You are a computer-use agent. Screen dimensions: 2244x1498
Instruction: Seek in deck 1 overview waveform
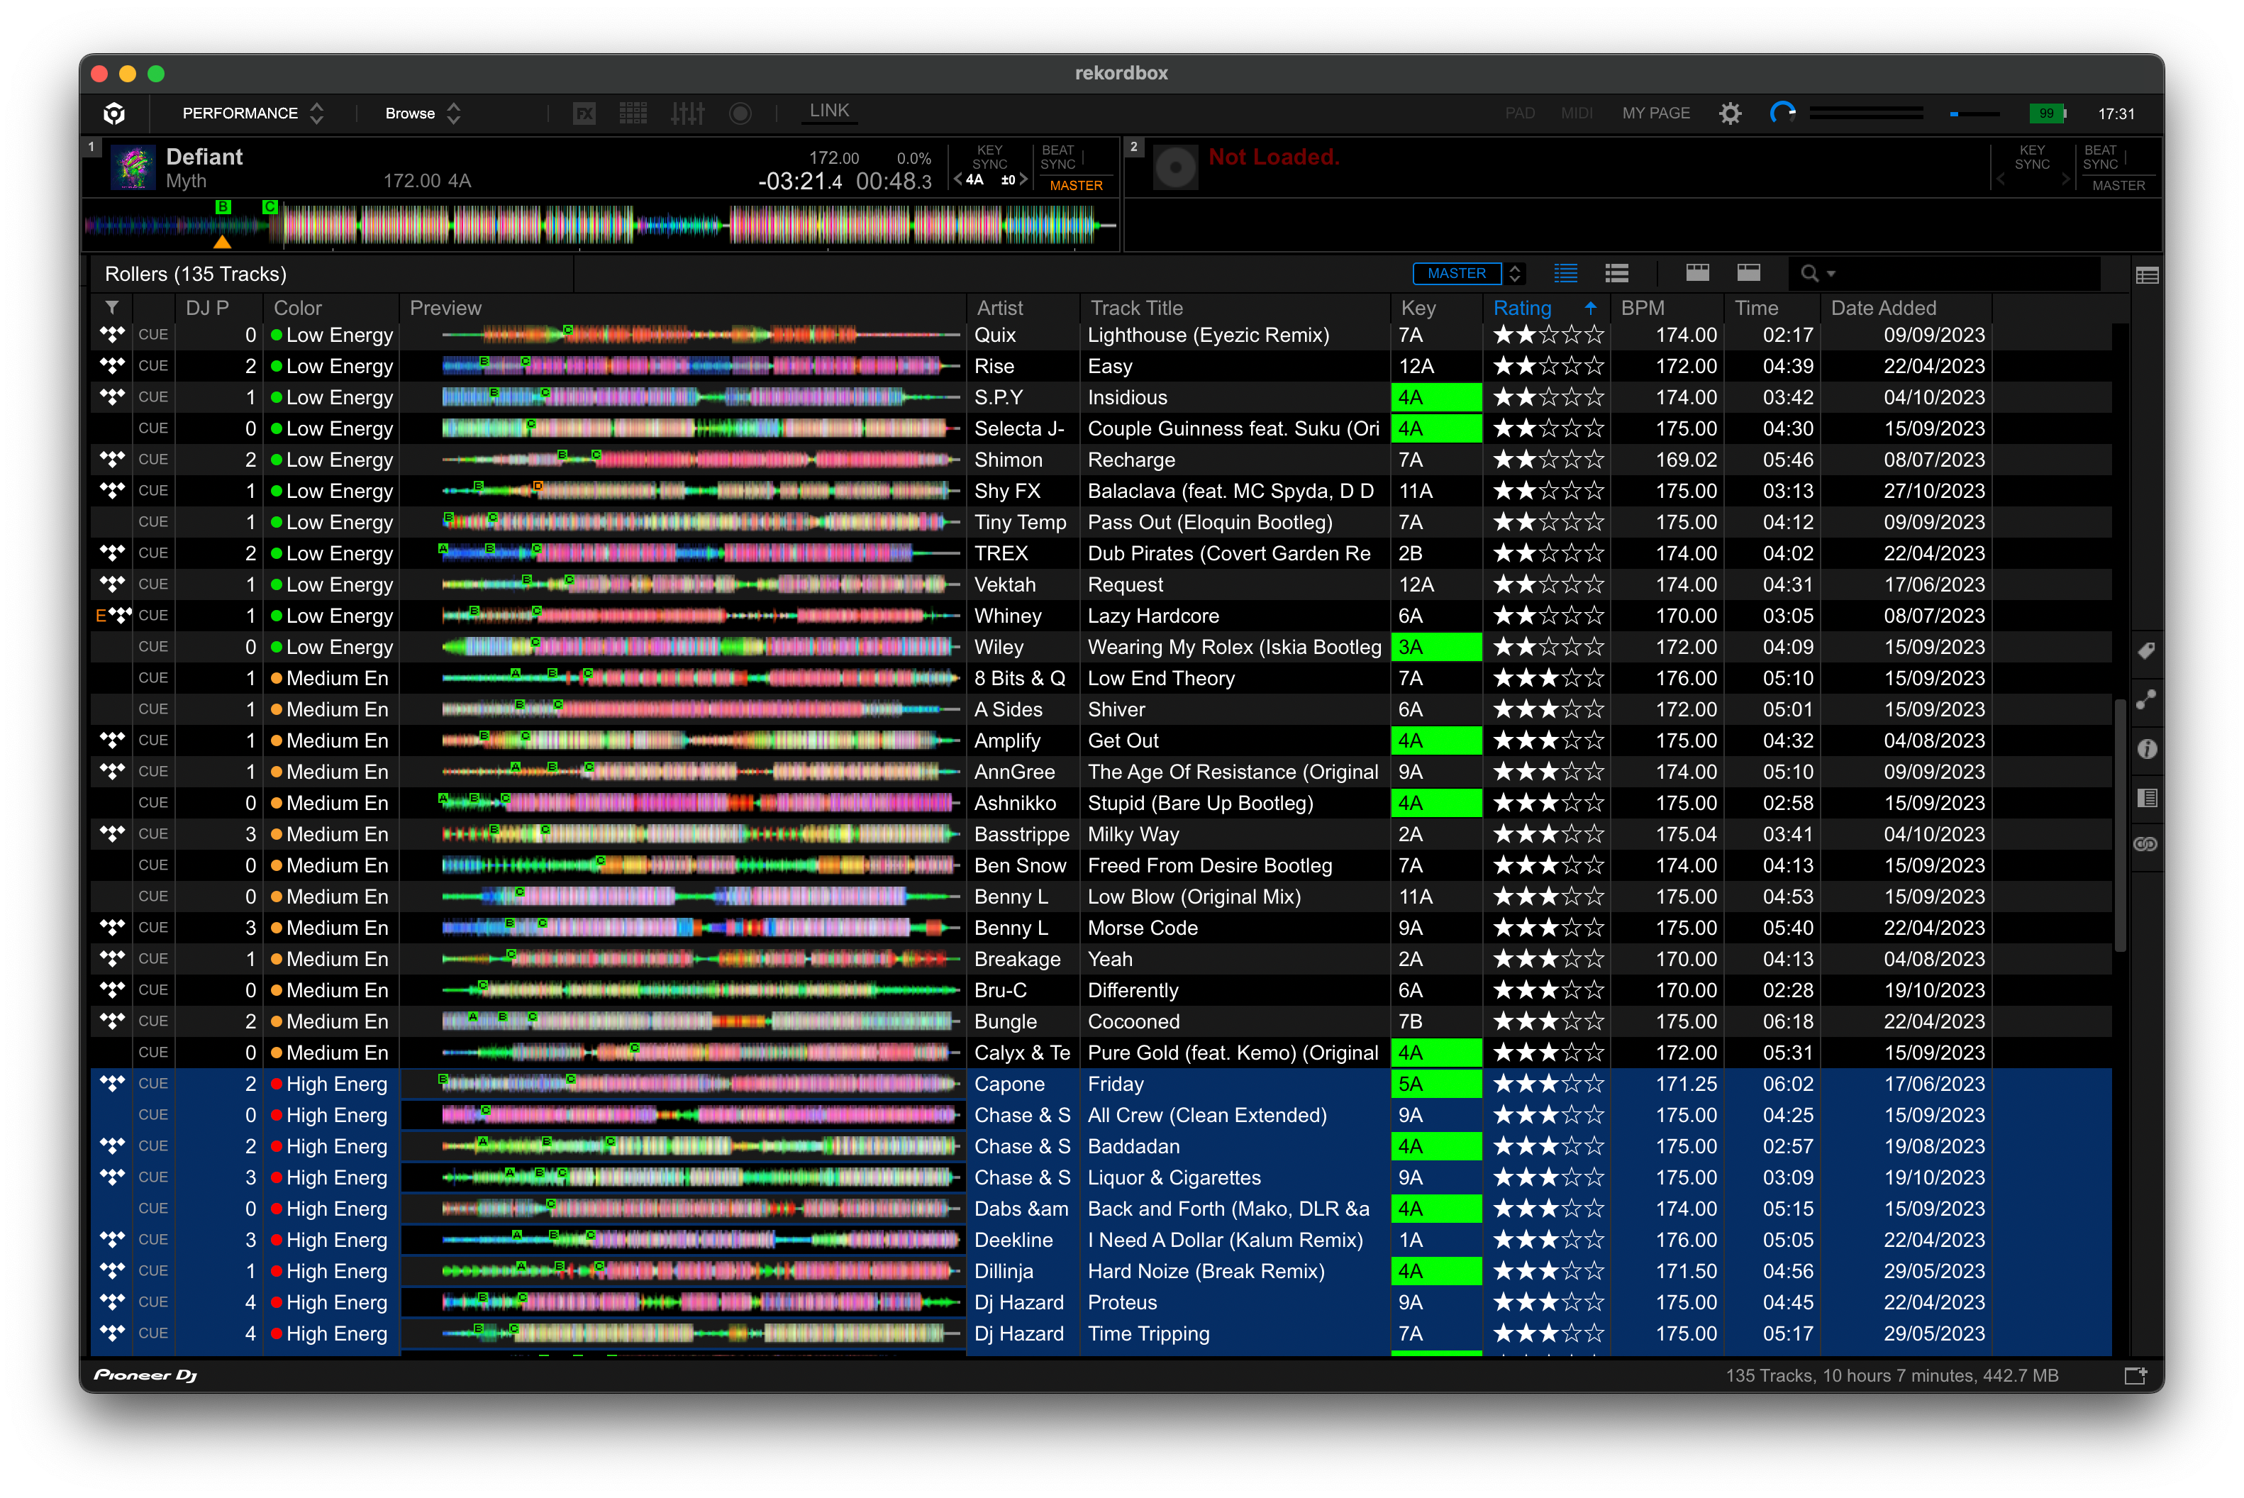(x=600, y=226)
